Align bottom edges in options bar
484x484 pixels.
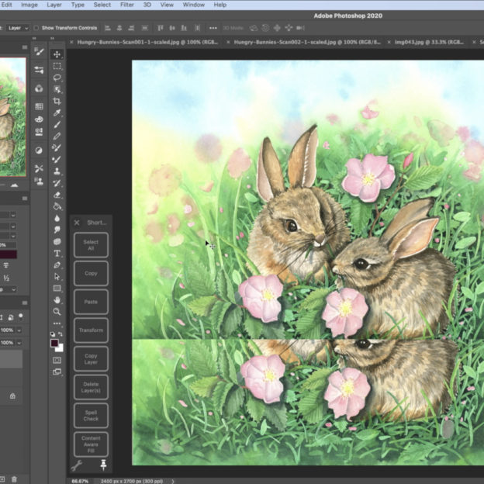coord(184,28)
